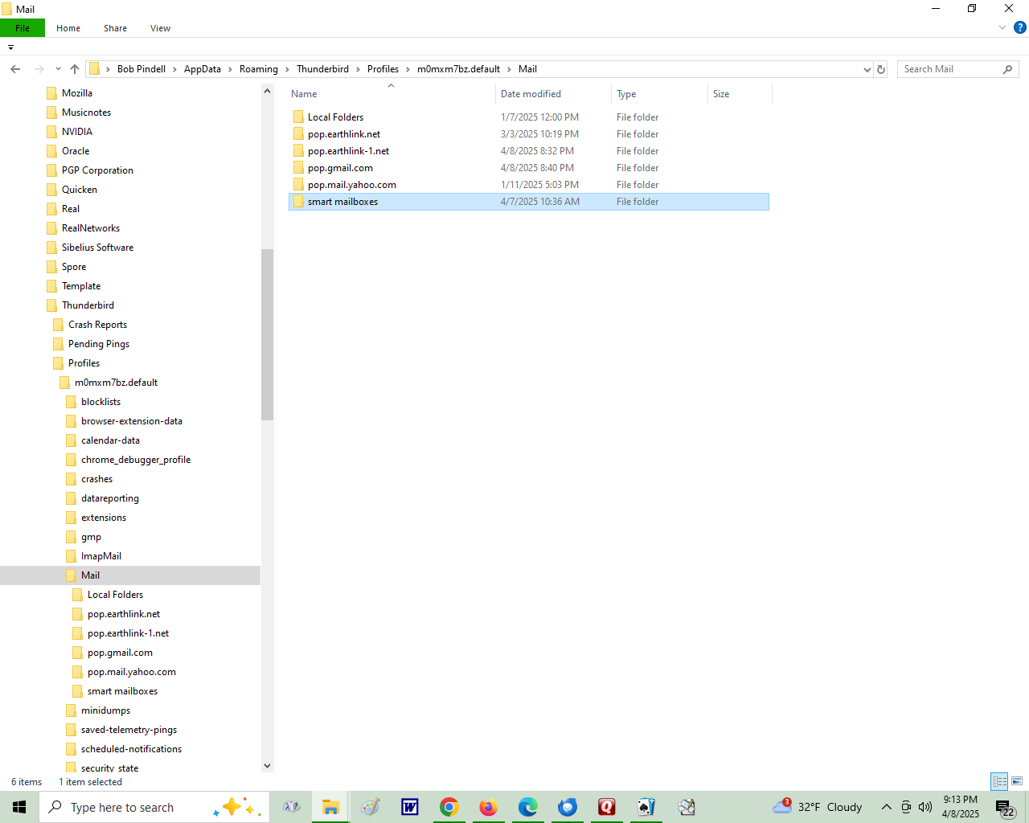Click navigation pane scroll down arrow
The image size is (1029, 823).
tap(267, 766)
